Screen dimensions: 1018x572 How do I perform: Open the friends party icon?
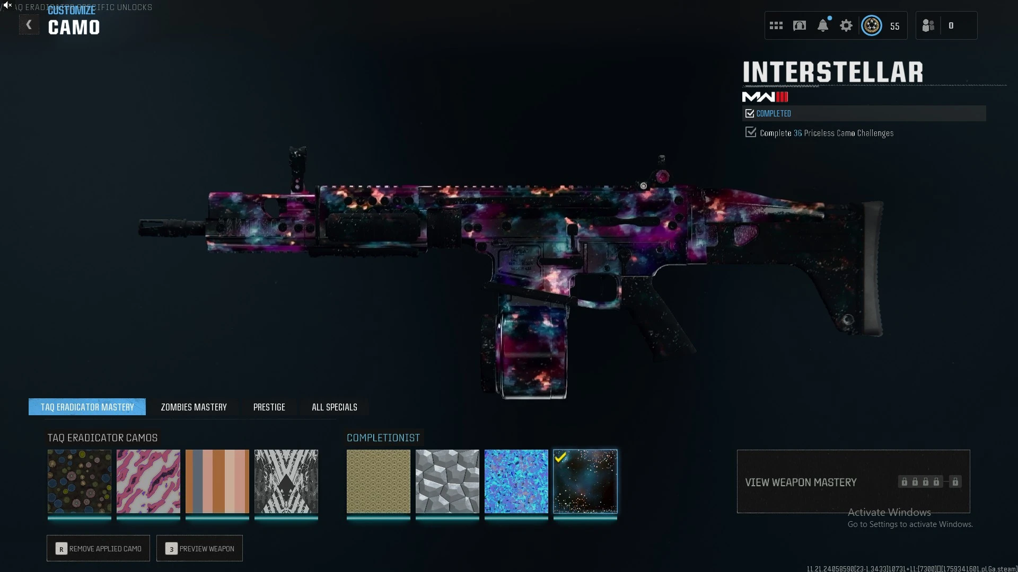click(x=928, y=25)
